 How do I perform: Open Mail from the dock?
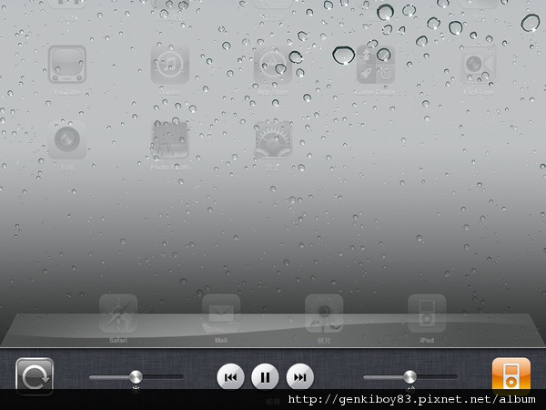(x=221, y=314)
